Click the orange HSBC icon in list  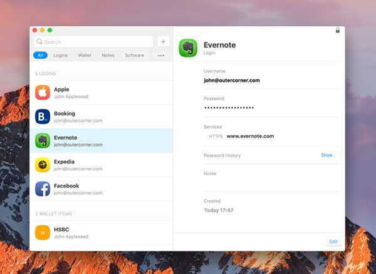(x=43, y=232)
